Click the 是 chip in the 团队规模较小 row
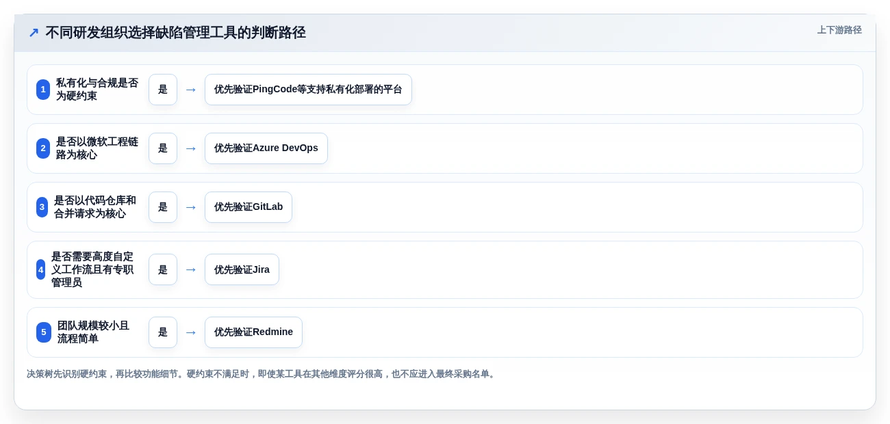The width and height of the screenshot is (890, 424). click(x=163, y=332)
